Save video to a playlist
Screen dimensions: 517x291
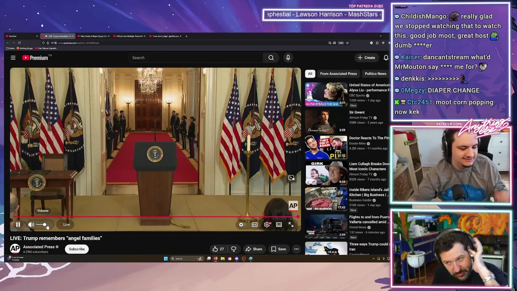click(x=278, y=249)
